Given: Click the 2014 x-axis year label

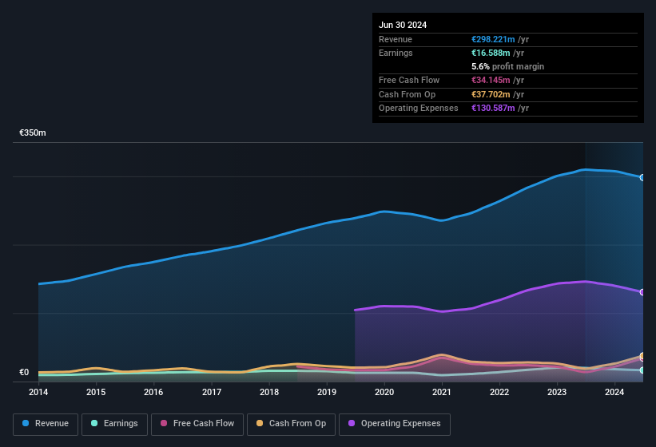Looking at the screenshot, I should coord(38,392).
